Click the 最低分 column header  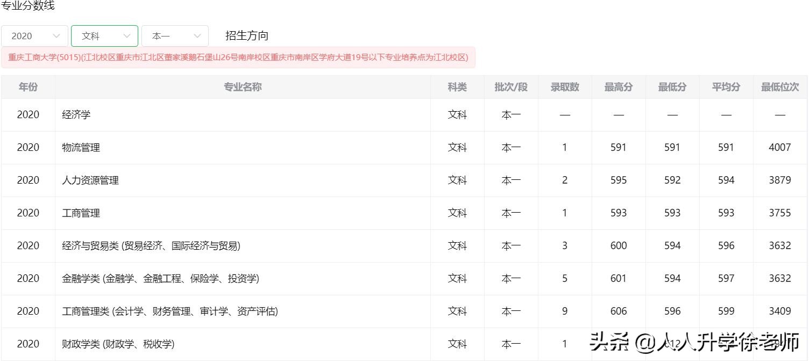coord(672,87)
